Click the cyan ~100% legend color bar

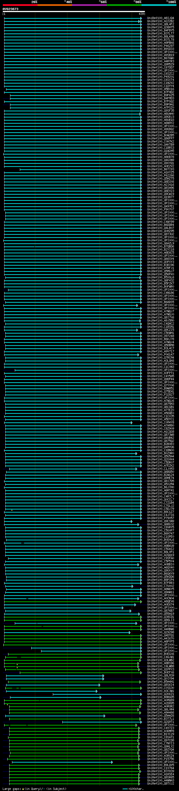(x=159, y=5)
